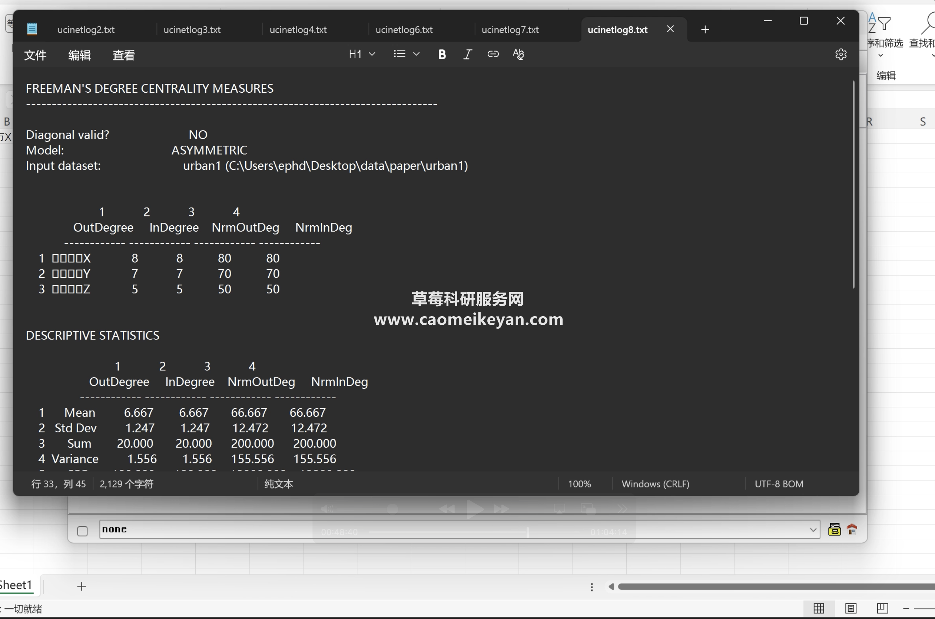Add a new Notepad tab
This screenshot has width=935, height=619.
point(705,30)
